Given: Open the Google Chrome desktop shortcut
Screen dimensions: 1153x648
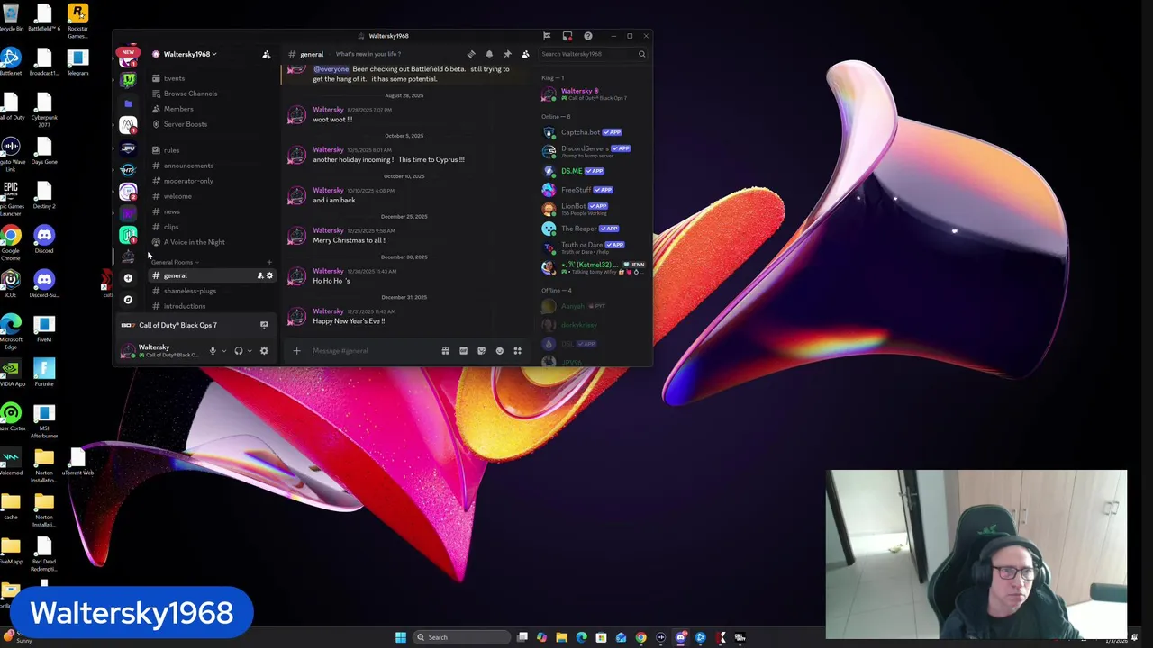Looking at the screenshot, I should click(11, 240).
